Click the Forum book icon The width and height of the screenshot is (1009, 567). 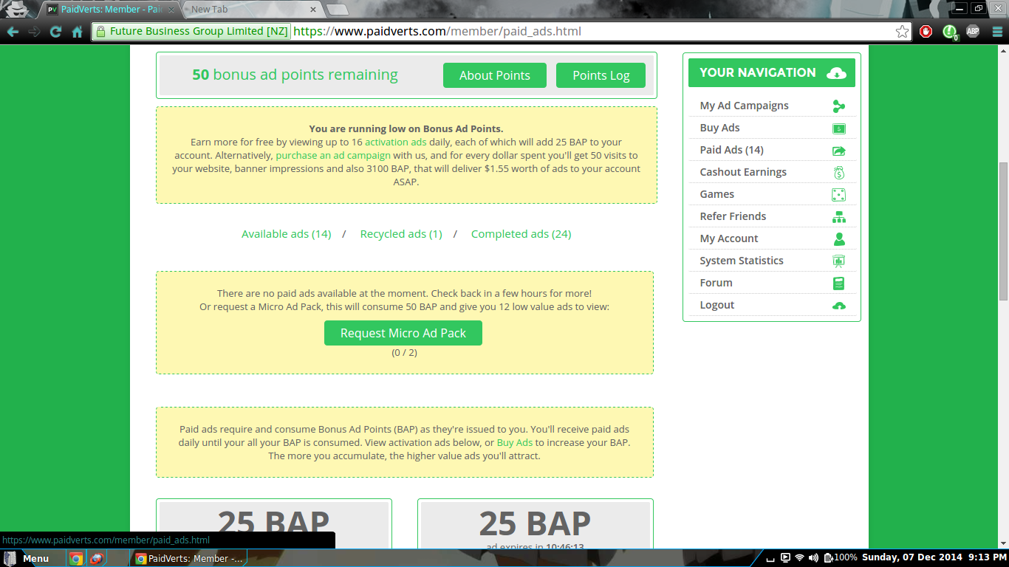[838, 283]
